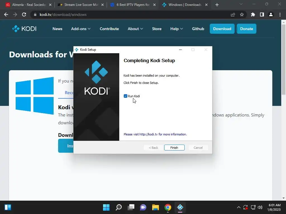
Task: Expand the Add-ons dropdown menu
Action: coord(81,29)
